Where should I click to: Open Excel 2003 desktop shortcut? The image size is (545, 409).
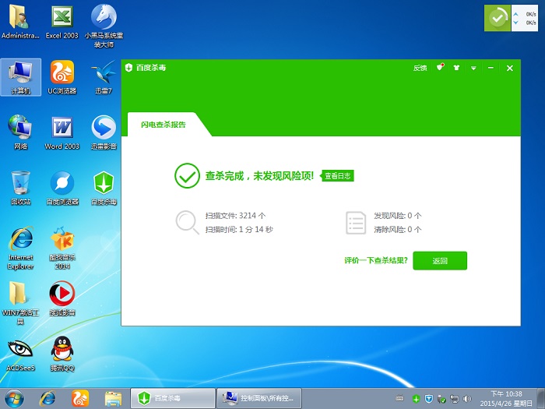62,20
